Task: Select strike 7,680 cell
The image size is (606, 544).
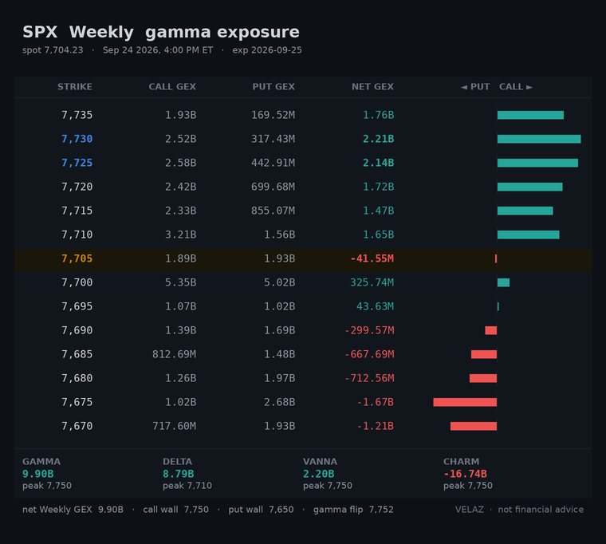Action: coord(77,379)
